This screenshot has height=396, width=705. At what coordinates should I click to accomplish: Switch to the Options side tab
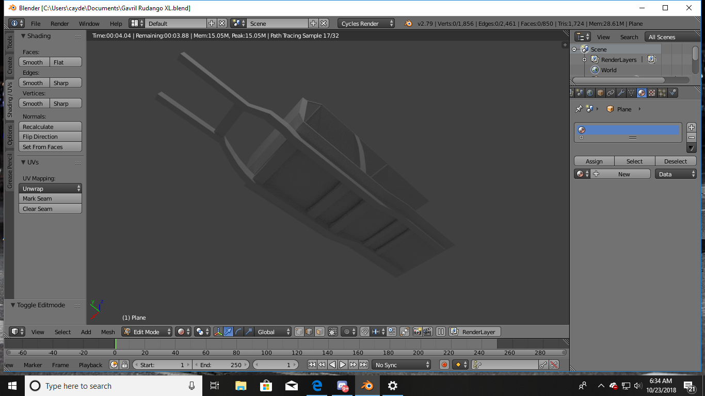pos(9,135)
